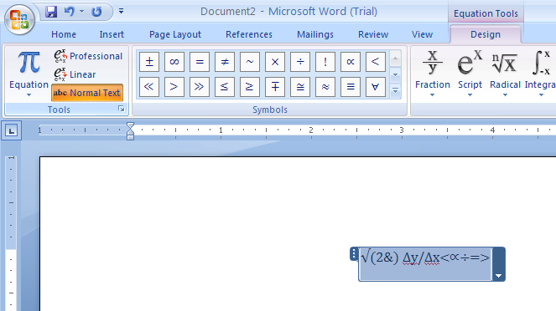Open the Page Layout tab
Screen dimensions: 556x311
click(175, 34)
